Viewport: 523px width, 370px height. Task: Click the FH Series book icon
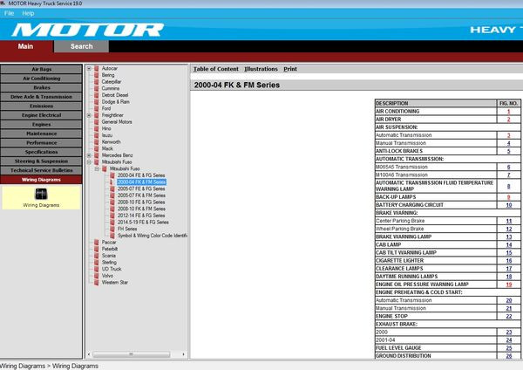[112, 229]
